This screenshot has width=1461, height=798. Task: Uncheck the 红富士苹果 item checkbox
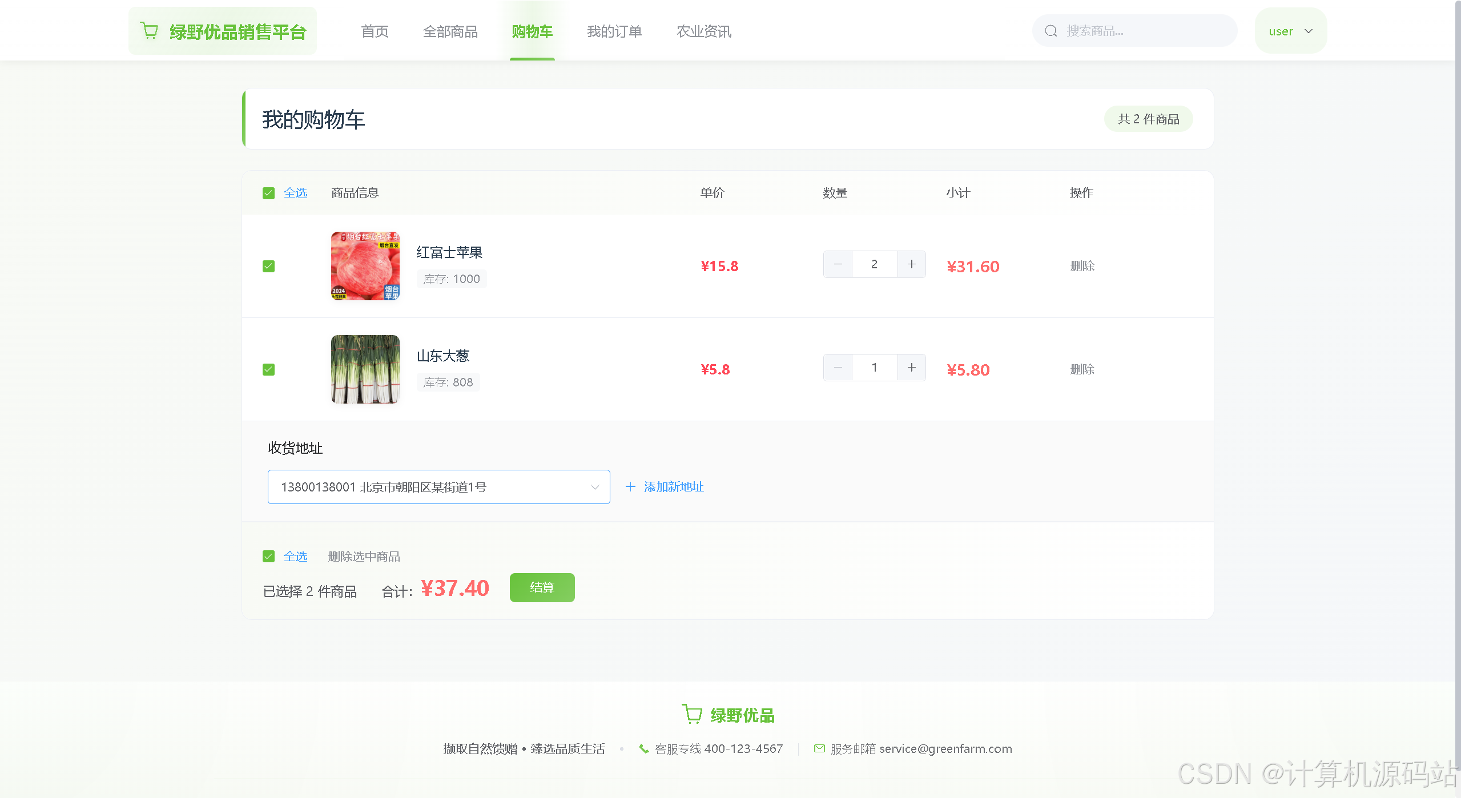[268, 267]
